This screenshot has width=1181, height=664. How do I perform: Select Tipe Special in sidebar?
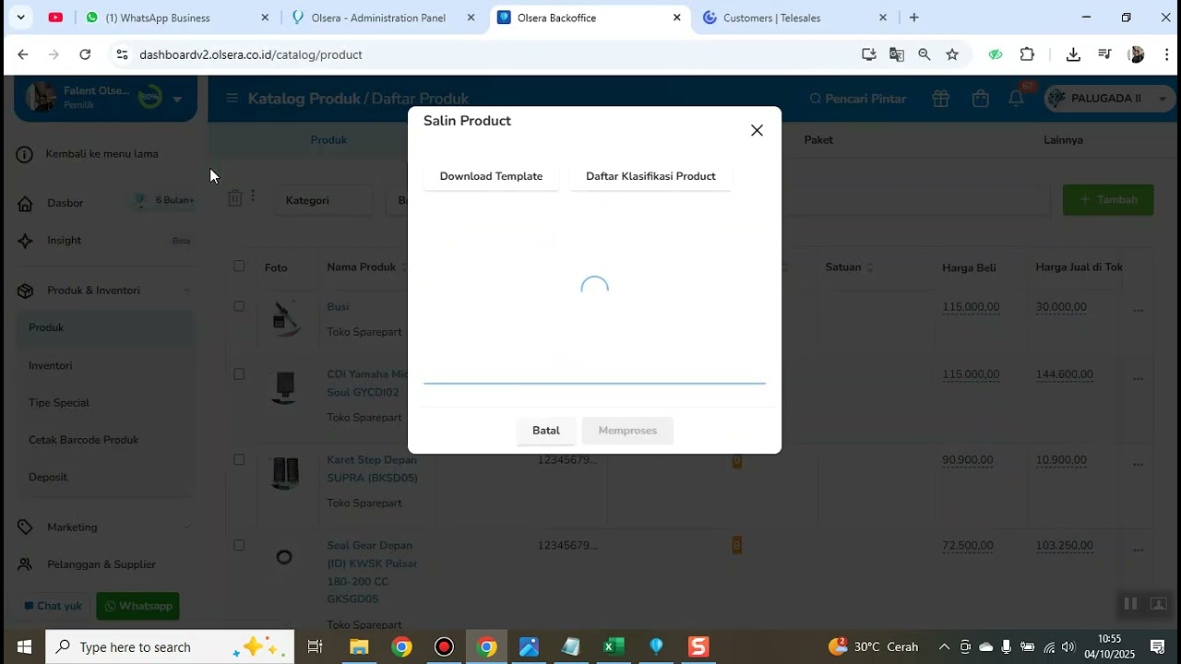59,403
